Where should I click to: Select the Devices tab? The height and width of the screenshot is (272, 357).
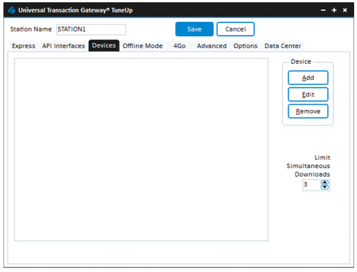104,46
